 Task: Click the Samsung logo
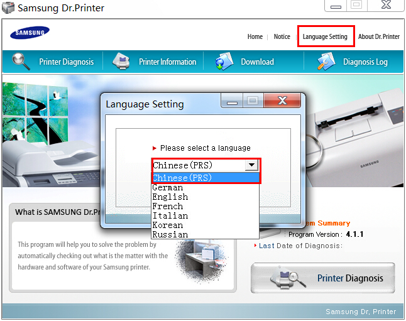[x=30, y=33]
